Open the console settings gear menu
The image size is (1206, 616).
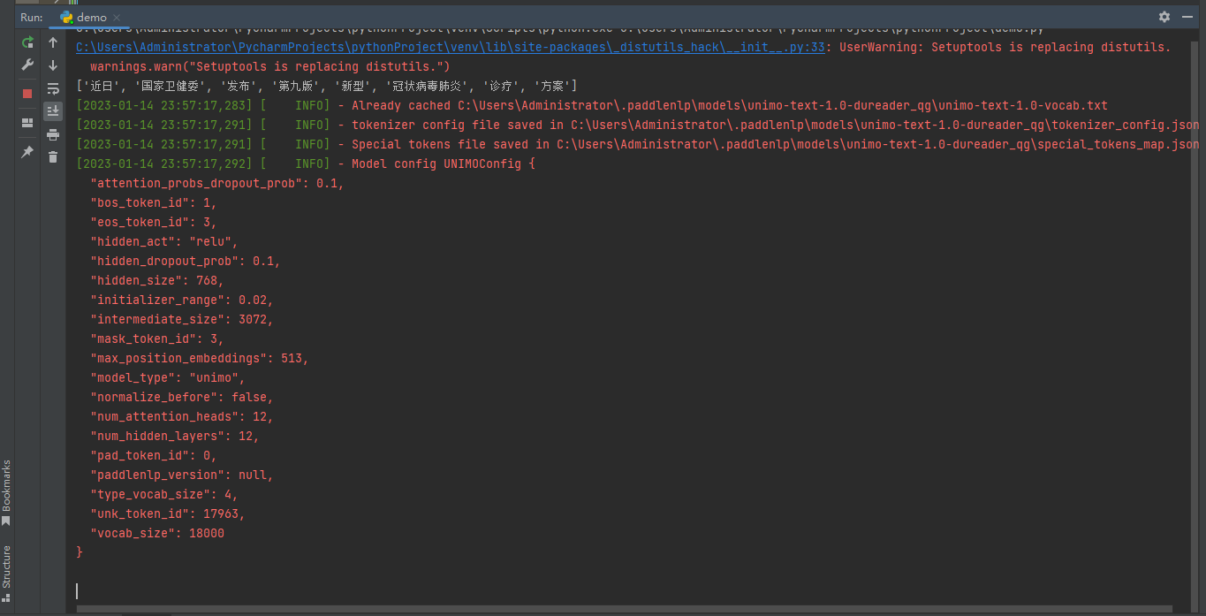(1164, 16)
